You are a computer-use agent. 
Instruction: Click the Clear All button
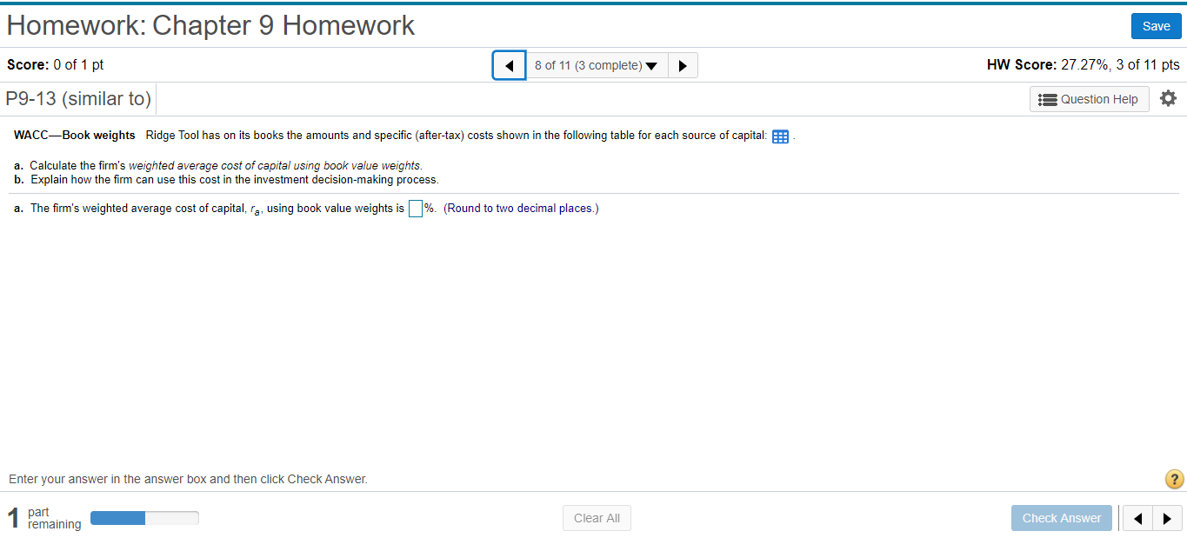pos(597,518)
